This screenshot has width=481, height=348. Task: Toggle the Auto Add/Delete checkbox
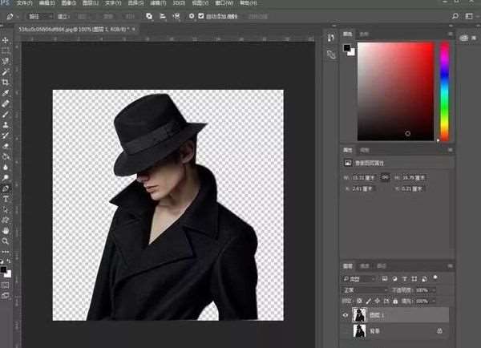point(201,16)
